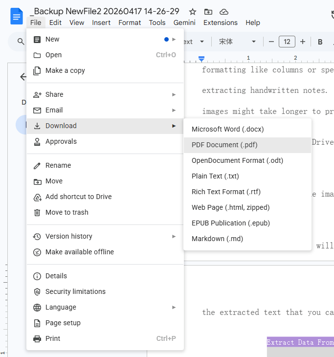Choose Rename from File menu
The height and width of the screenshot is (357, 334).
pos(105,165)
